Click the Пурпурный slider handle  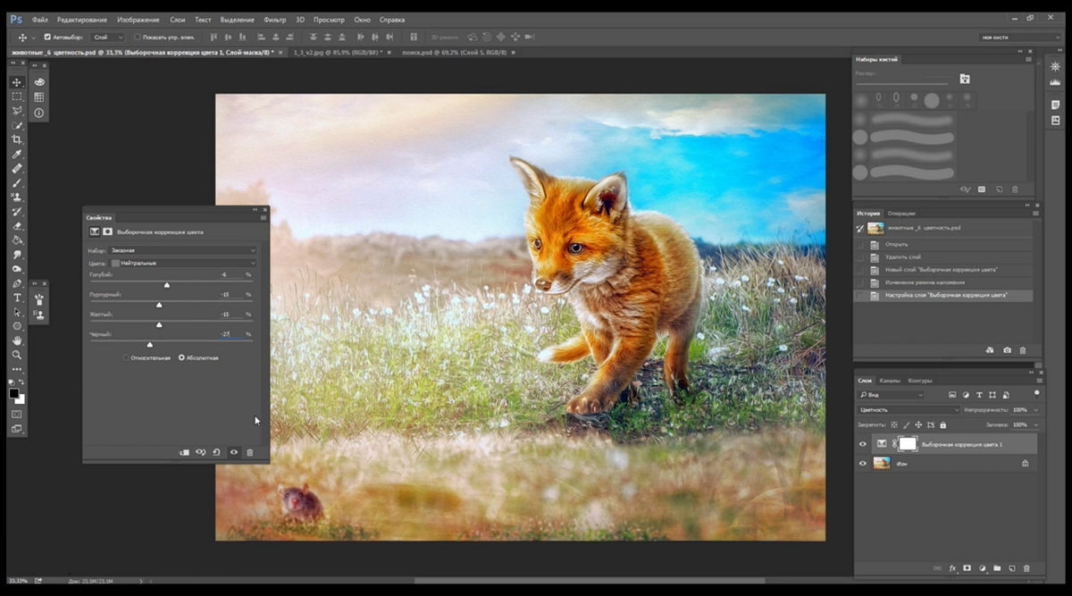[x=159, y=305]
